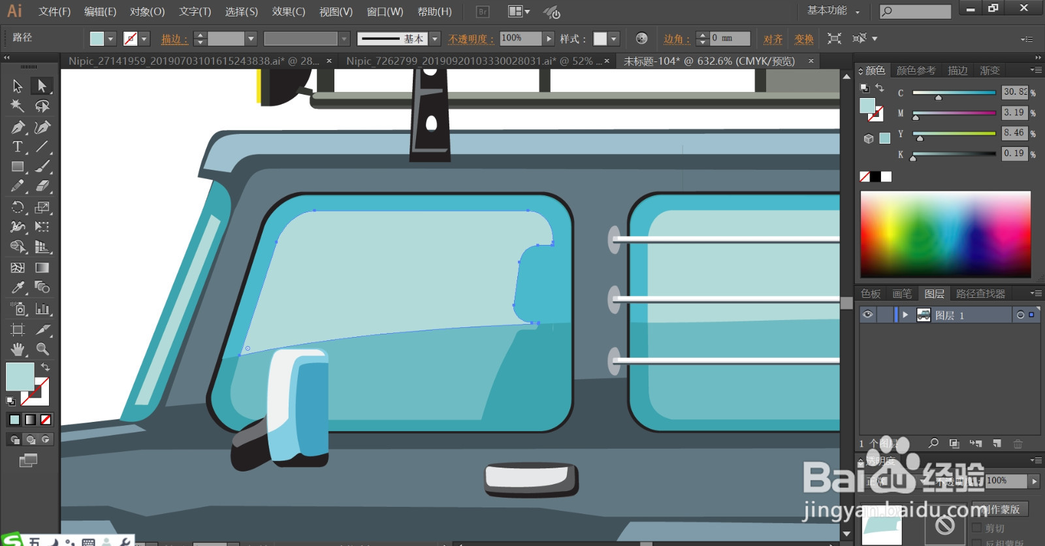
Task: Open the Color panel flyout menu
Action: [x=1035, y=70]
